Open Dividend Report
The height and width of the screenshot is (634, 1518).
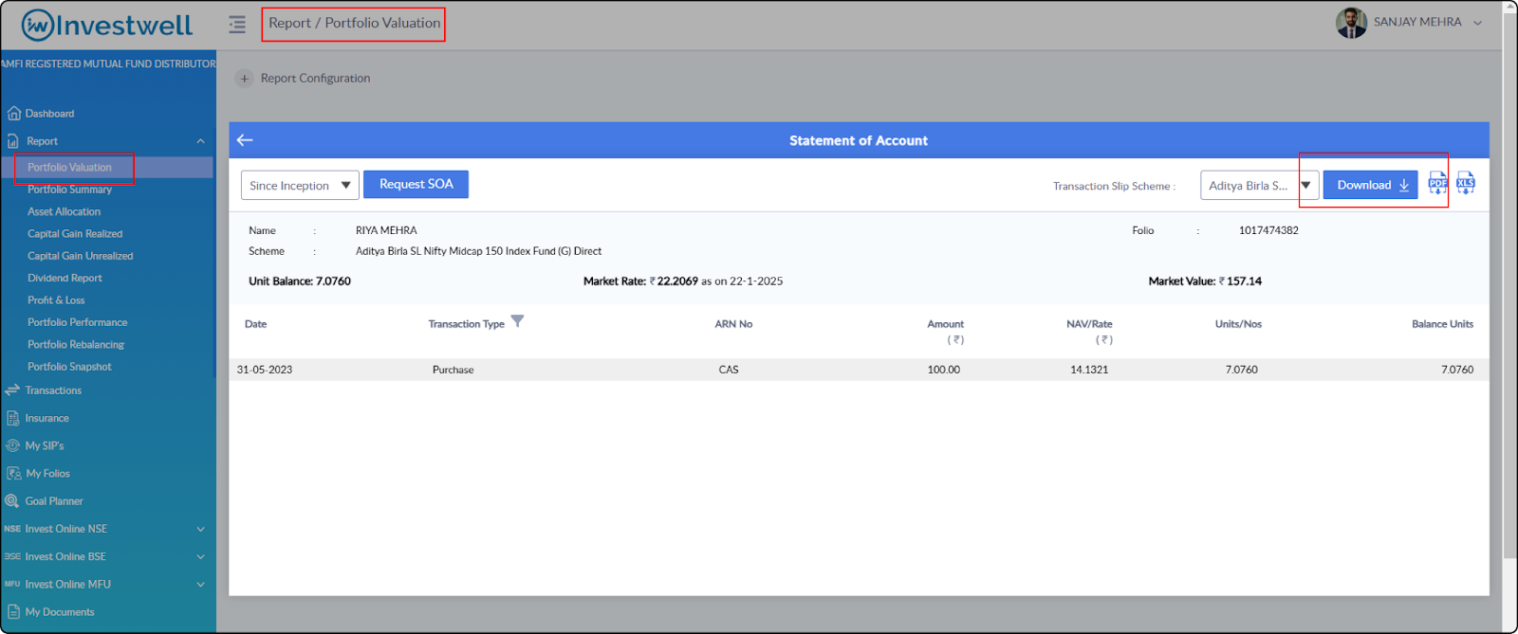coord(65,279)
